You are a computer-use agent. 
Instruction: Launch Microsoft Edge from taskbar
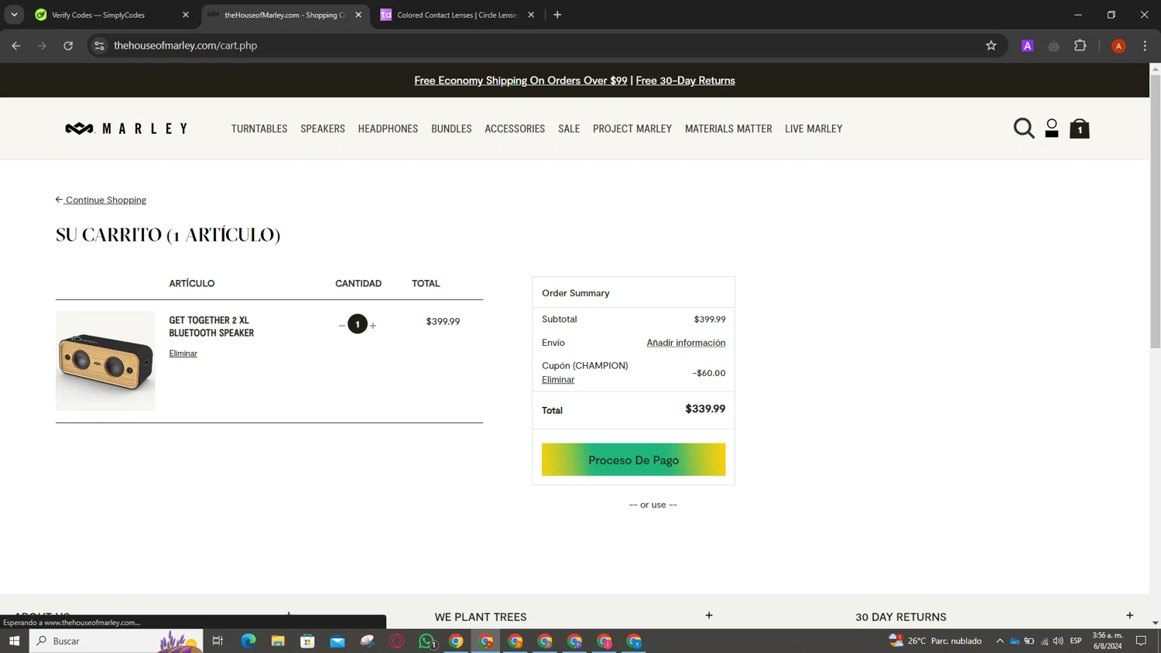click(248, 641)
